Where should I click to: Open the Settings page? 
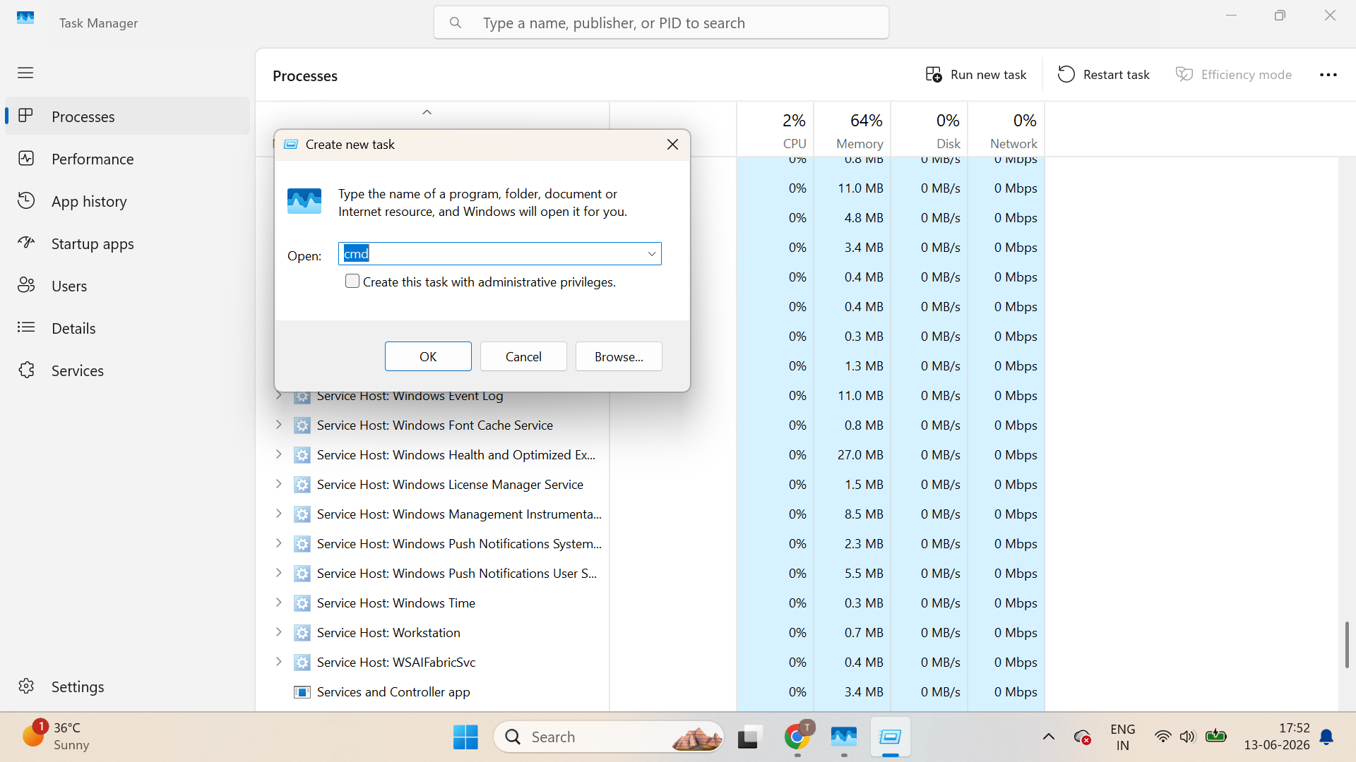click(127, 687)
